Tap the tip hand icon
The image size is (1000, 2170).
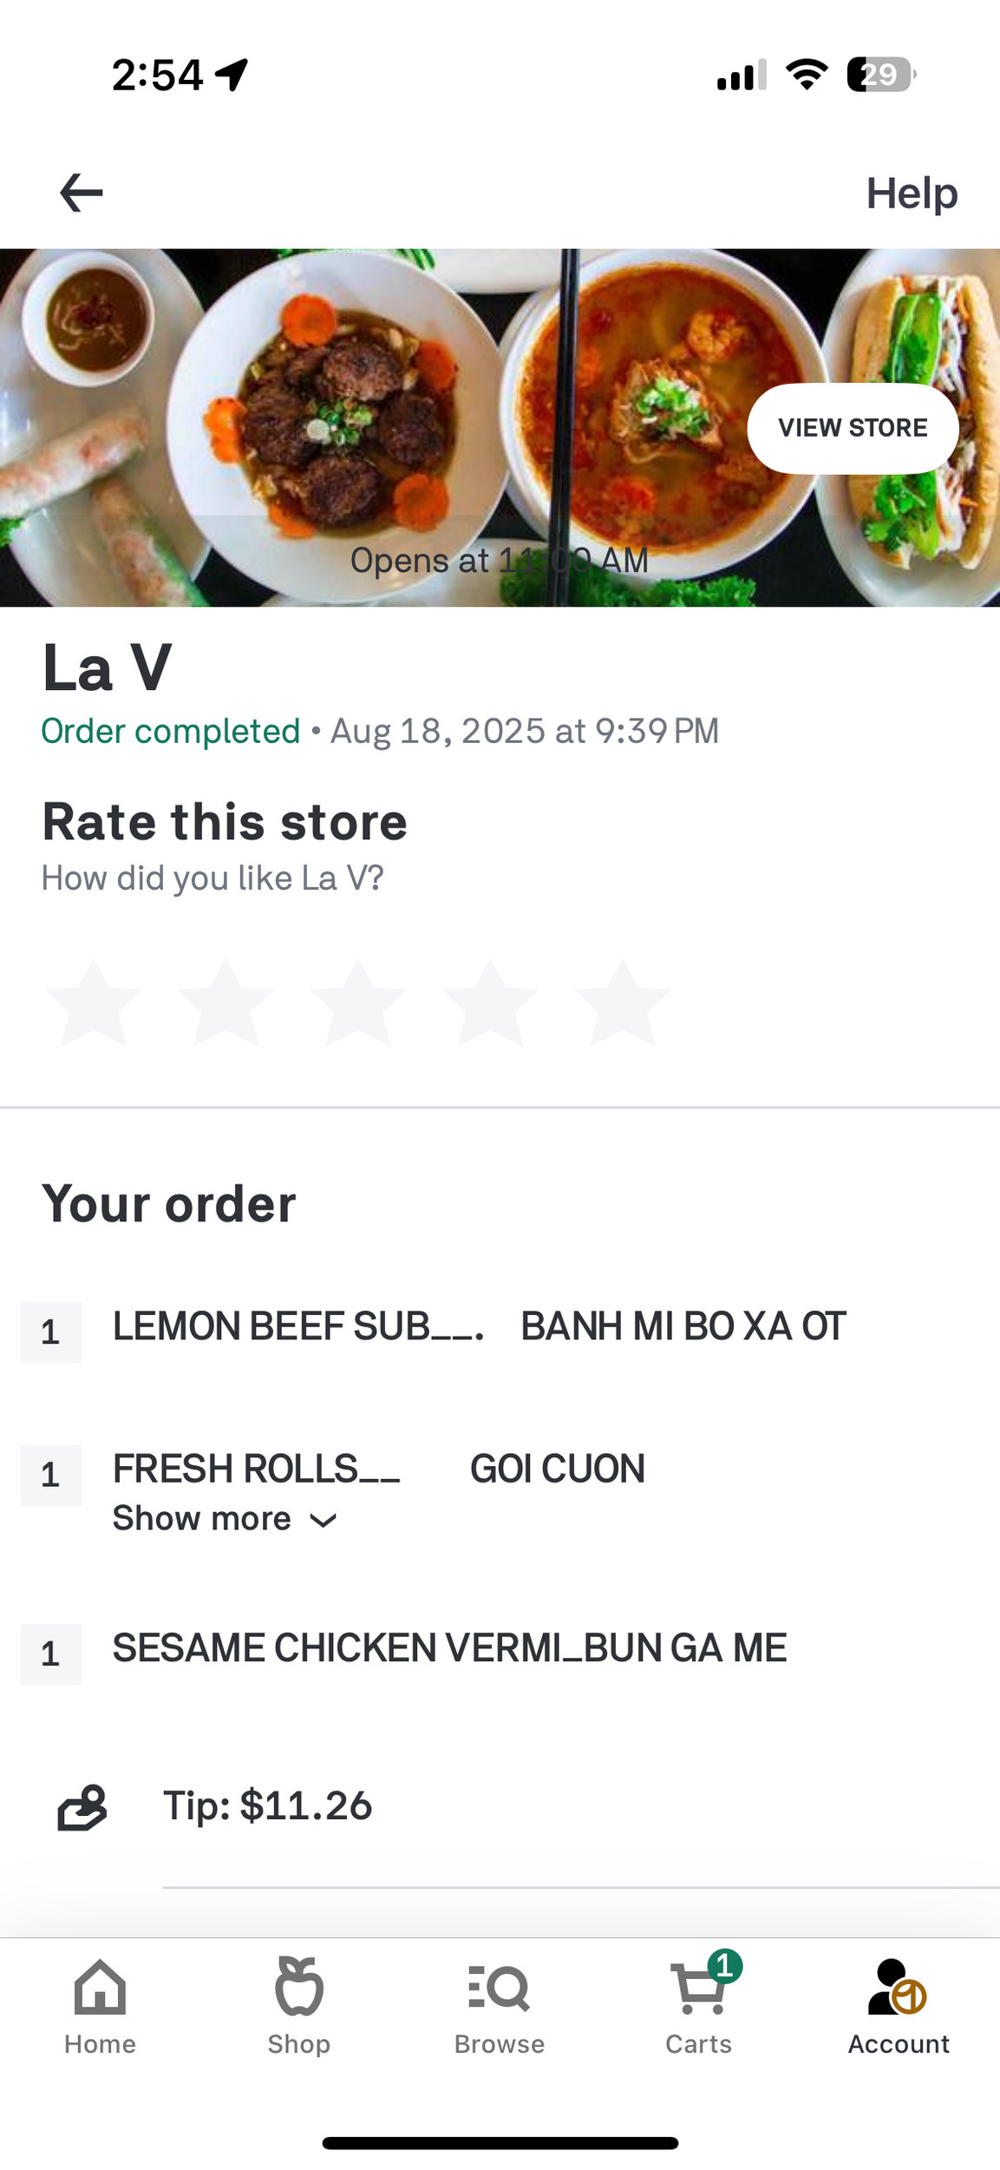(82, 1807)
